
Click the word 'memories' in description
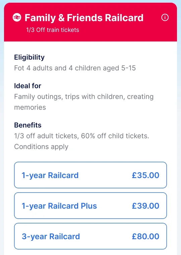[x=30, y=108]
